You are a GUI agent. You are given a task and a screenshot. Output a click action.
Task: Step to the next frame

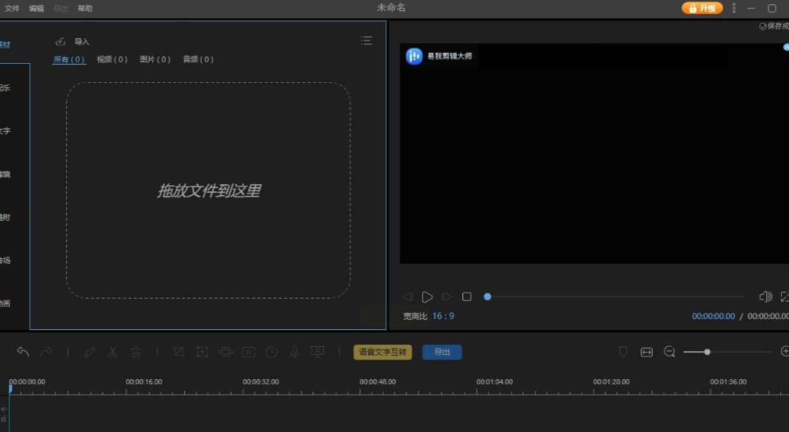(446, 297)
